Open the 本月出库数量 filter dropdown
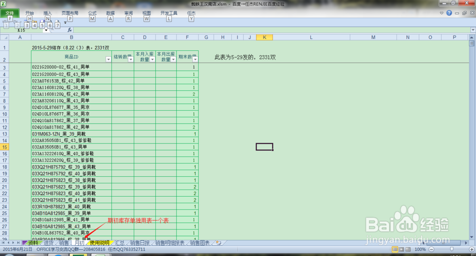Screen dimensions: 476x256 click(x=173, y=59)
